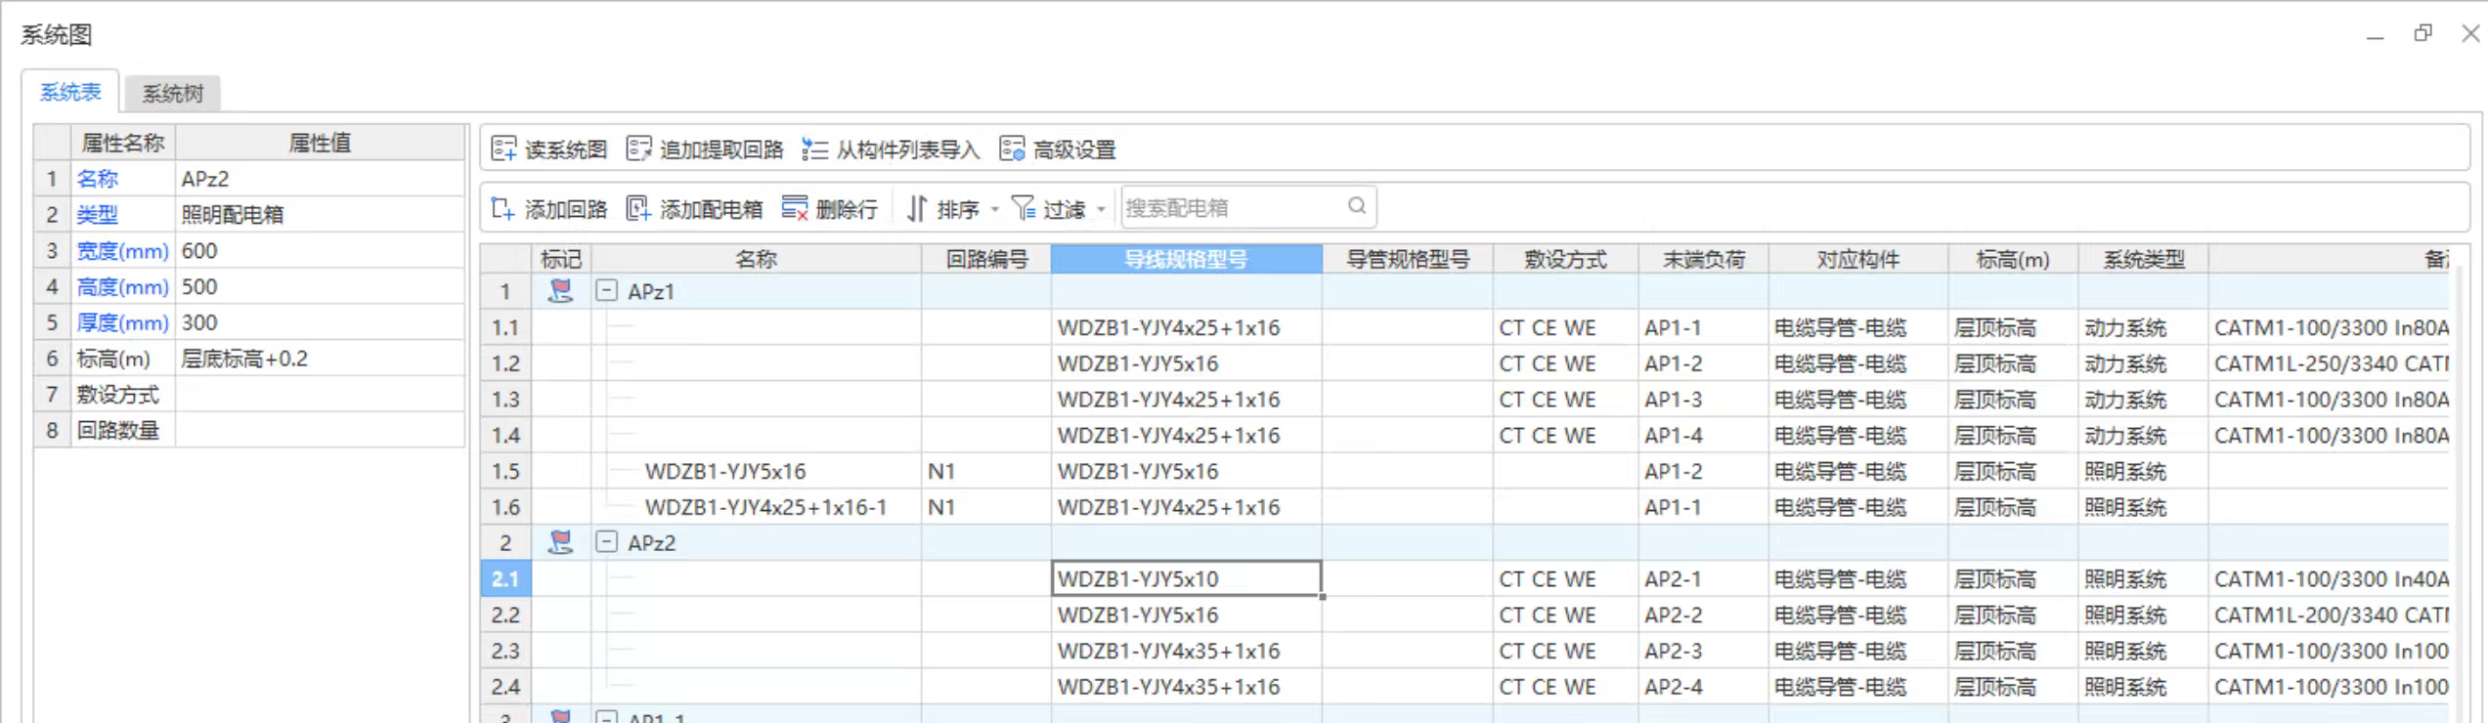
Task: Click the 高度 value 500
Action: (x=320, y=286)
